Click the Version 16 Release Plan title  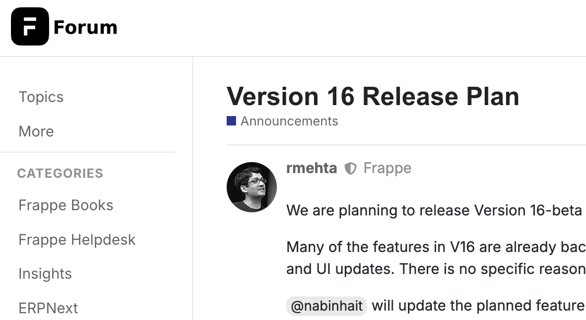click(372, 96)
